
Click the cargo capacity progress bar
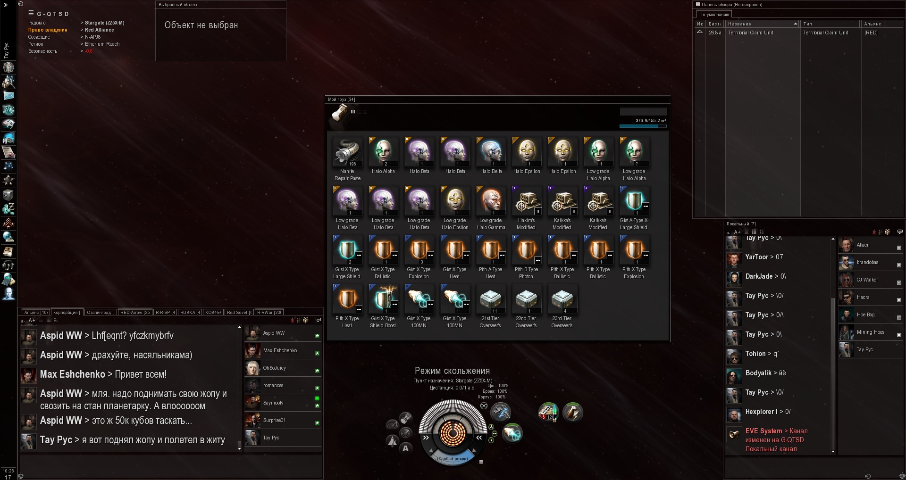(643, 126)
